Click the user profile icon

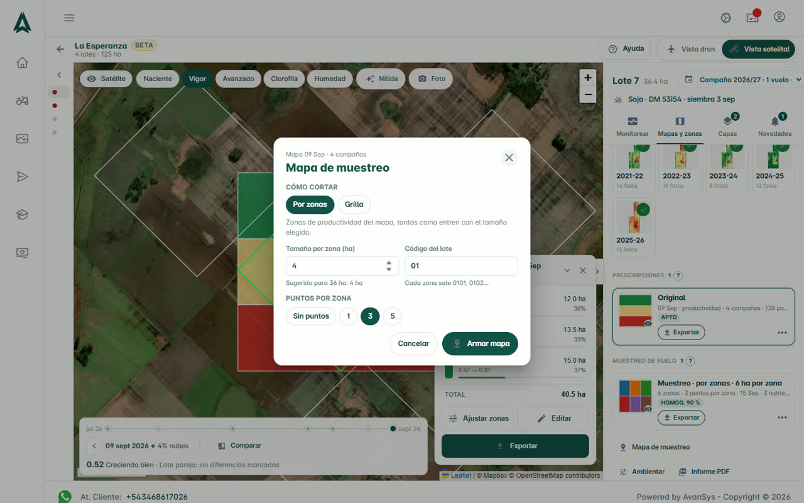tap(779, 17)
